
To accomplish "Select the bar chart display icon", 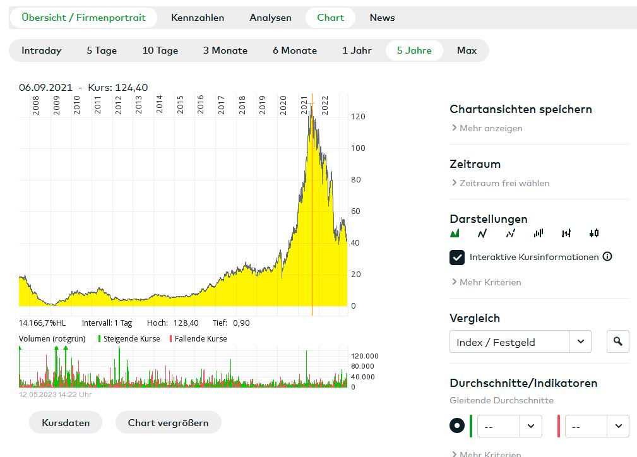I will (538, 234).
